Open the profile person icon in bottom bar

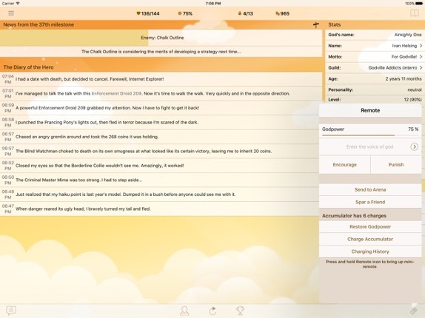point(184,311)
